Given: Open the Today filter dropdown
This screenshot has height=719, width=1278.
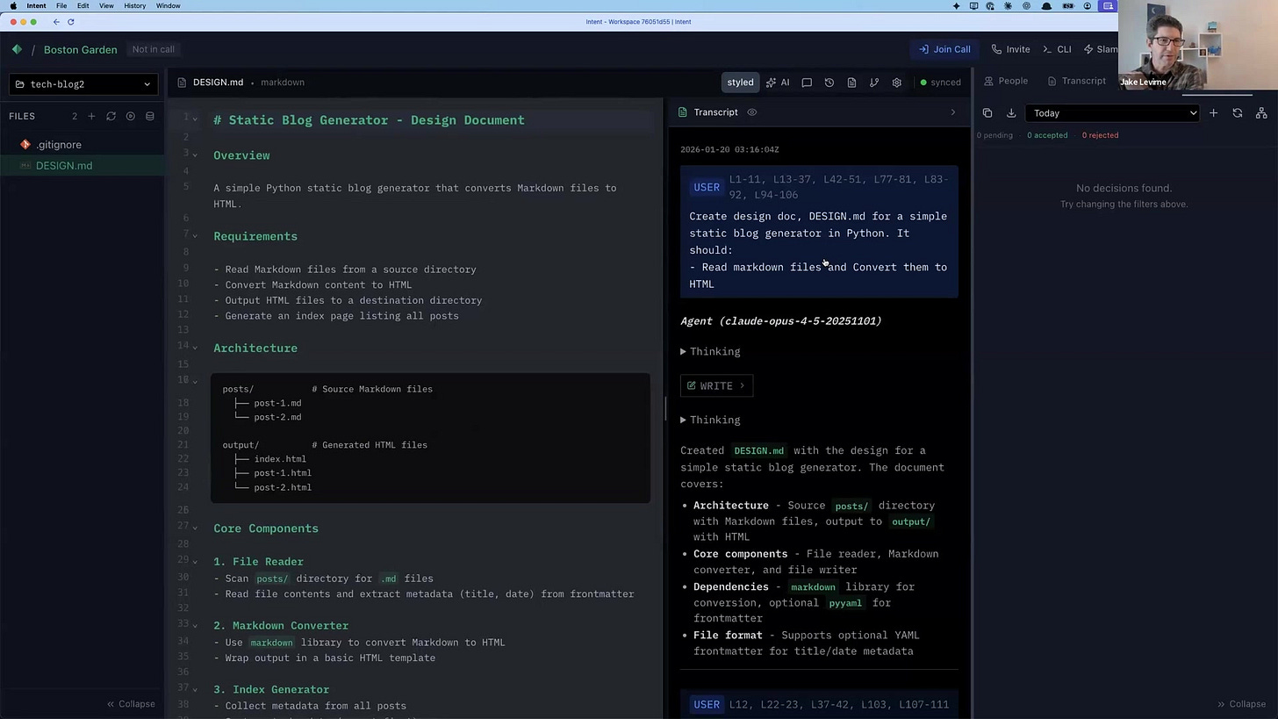Looking at the screenshot, I should 1112,112.
